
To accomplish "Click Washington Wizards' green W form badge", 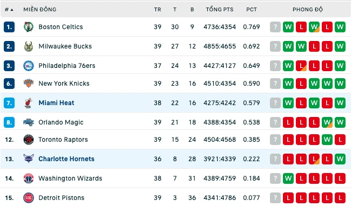I will pos(288,178).
